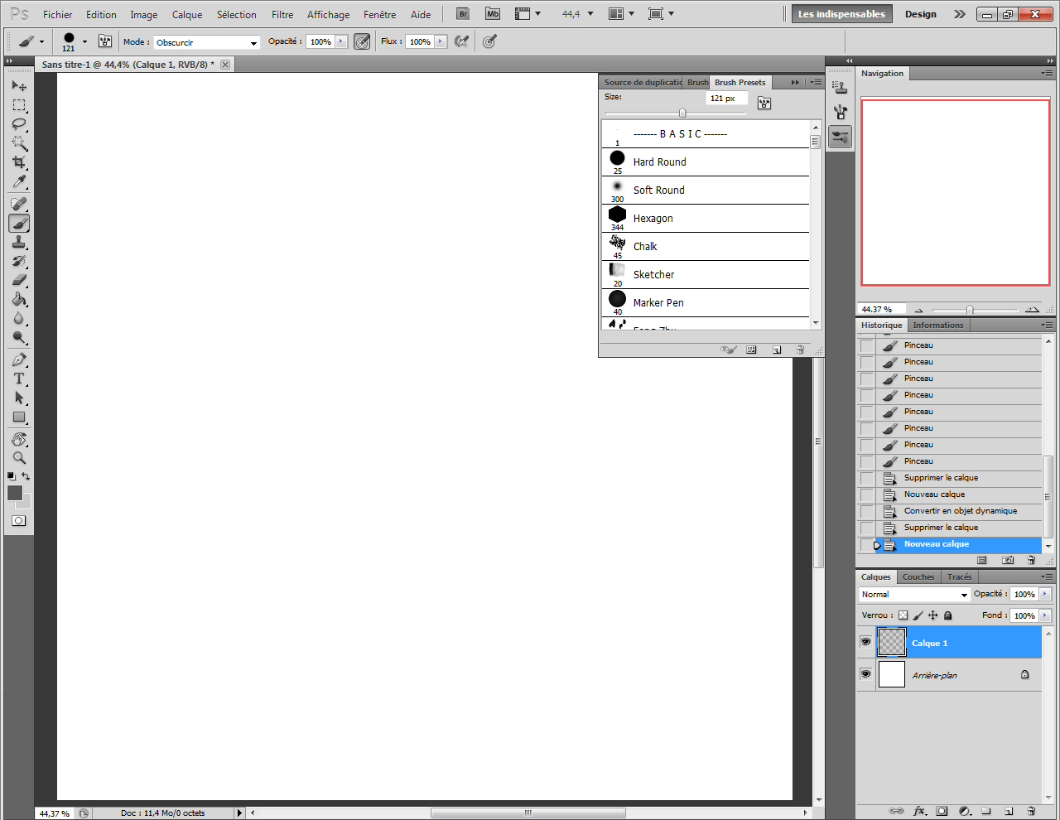Open the layer blend mode Normal dropdown
This screenshot has width=1060, height=820.
pos(914,595)
